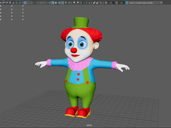Viewport: 171px width, 128px height.
Task: Click Screen Space Ambient Occlusion icon
Action: click(74, 3)
